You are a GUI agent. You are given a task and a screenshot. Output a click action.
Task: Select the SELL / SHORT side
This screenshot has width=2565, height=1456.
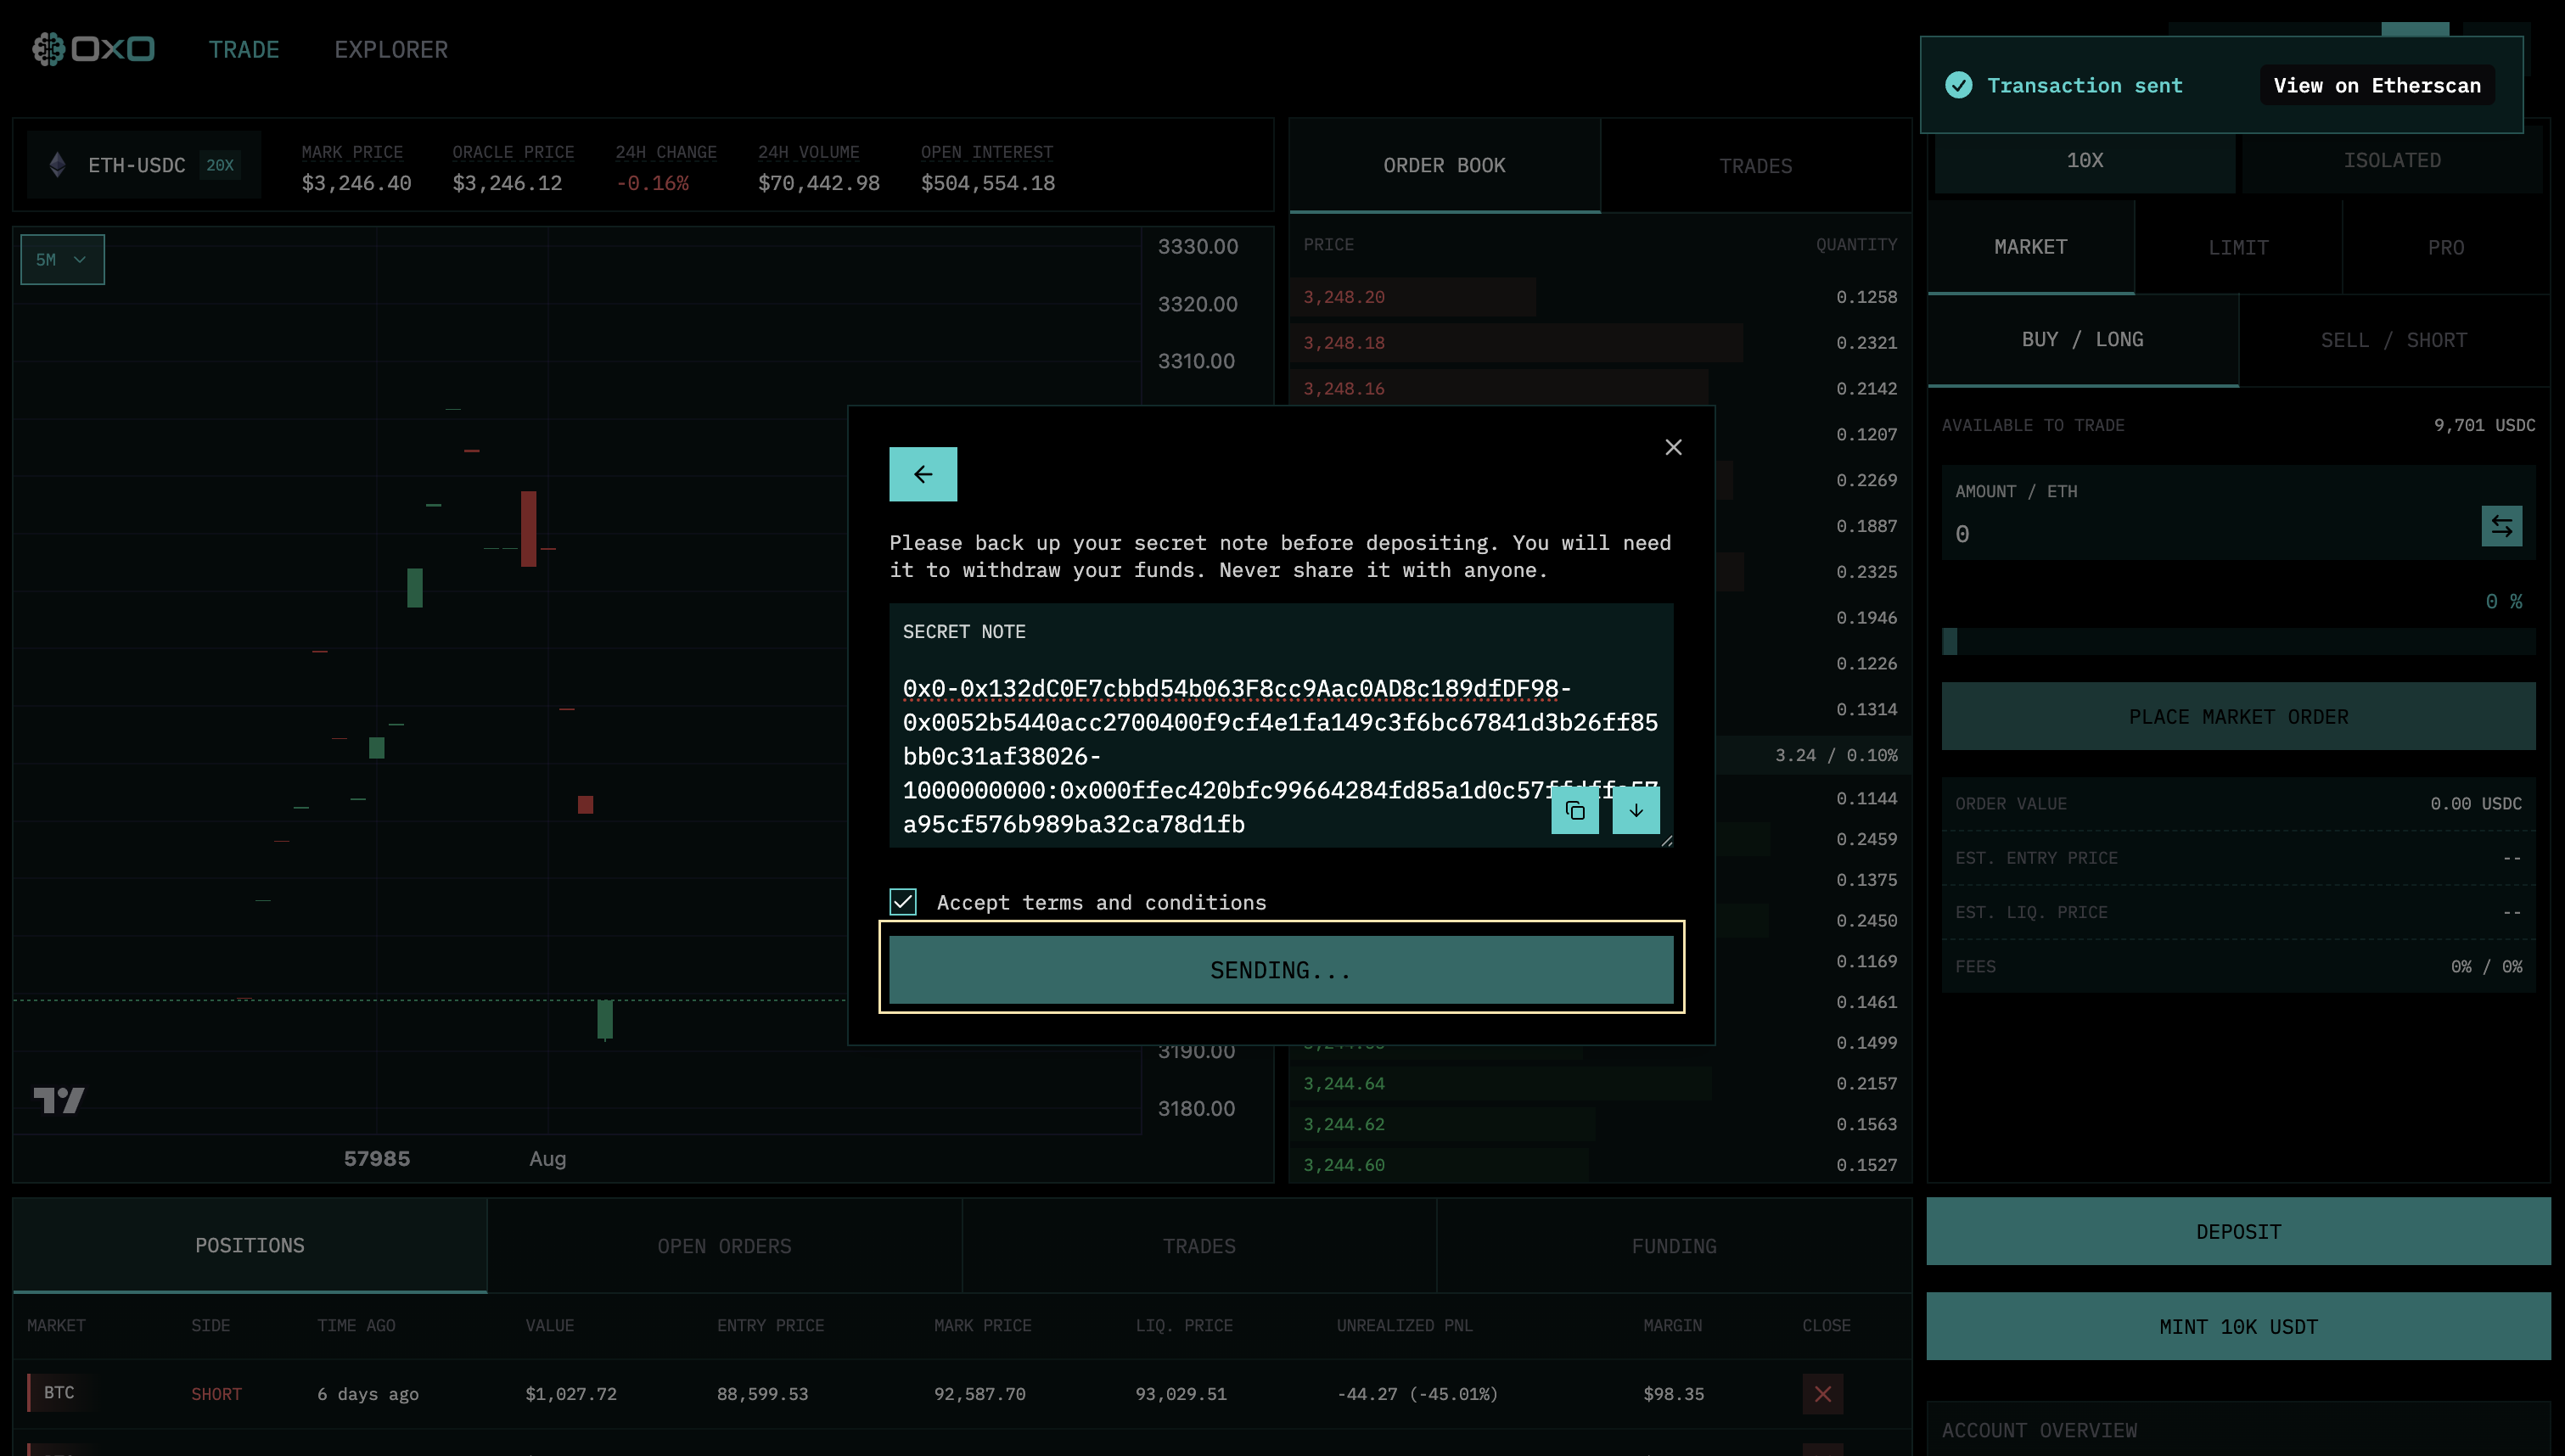[2393, 340]
